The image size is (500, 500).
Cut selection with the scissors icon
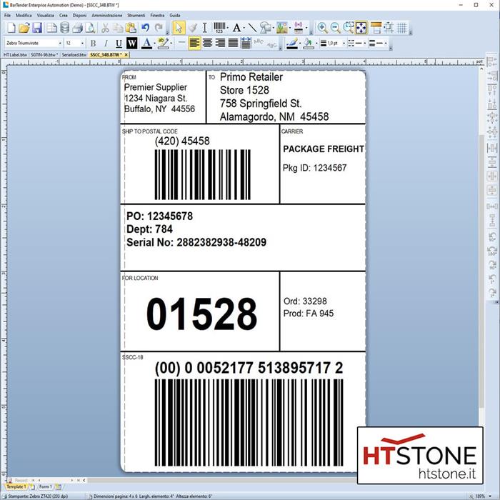105,28
